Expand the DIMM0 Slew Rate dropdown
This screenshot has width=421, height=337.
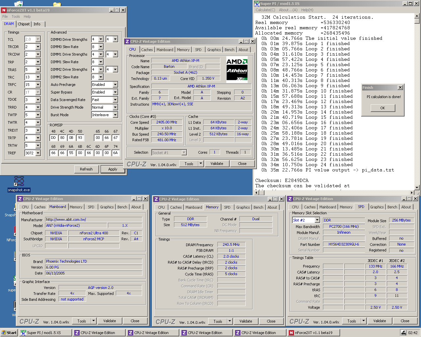[x=101, y=47]
